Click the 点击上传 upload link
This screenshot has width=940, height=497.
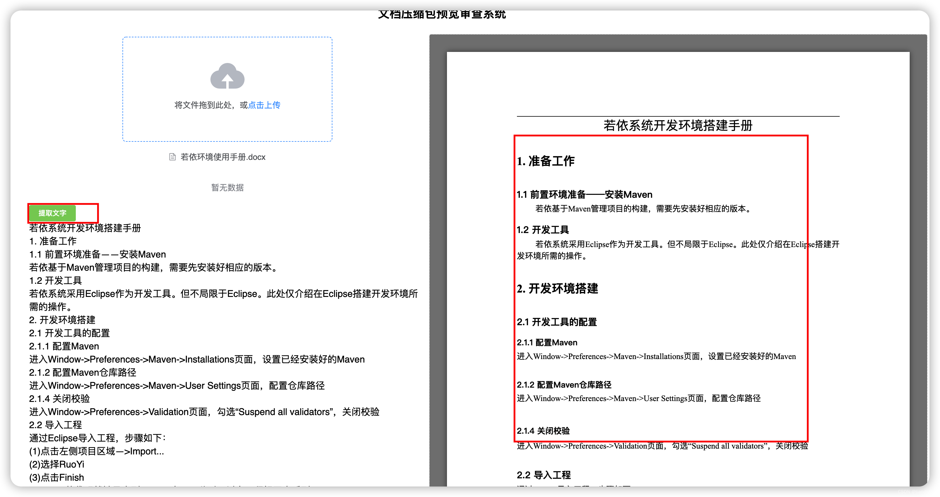264,105
